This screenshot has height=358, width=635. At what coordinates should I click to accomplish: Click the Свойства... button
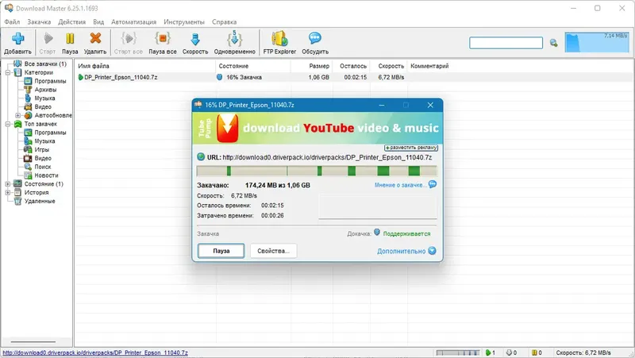tap(273, 251)
